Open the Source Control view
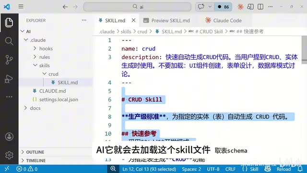This screenshot has height=173, width=307. pos(9,60)
